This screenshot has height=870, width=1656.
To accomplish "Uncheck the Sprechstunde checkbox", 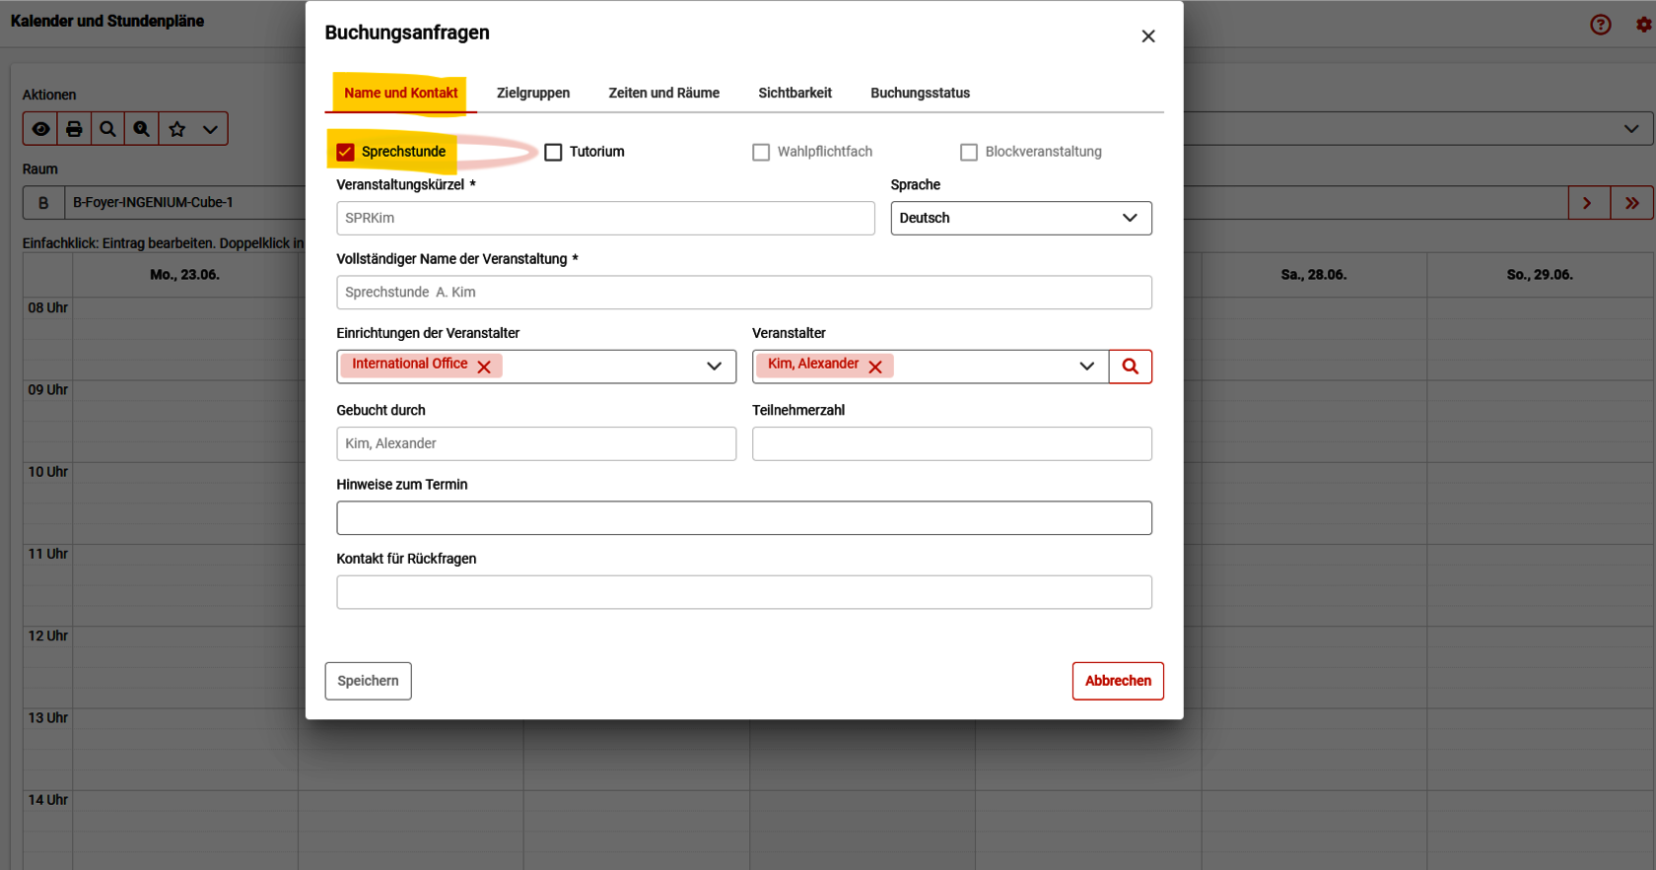I will point(345,152).
